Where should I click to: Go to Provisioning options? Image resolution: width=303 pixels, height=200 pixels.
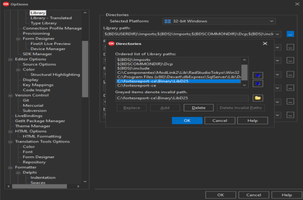36,33
